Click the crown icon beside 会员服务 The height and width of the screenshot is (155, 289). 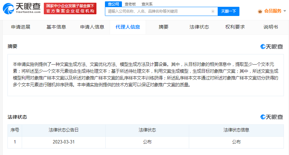coord(260,11)
